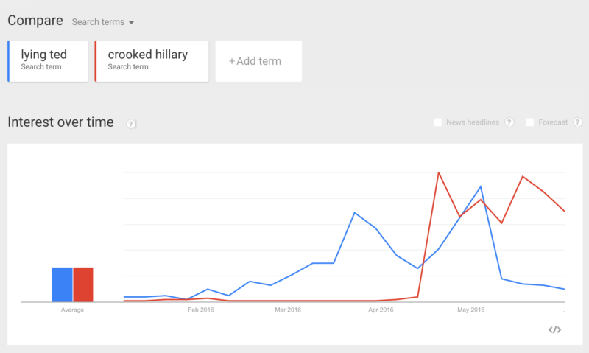Click the Compare heading
The image size is (589, 353).
[35, 21]
